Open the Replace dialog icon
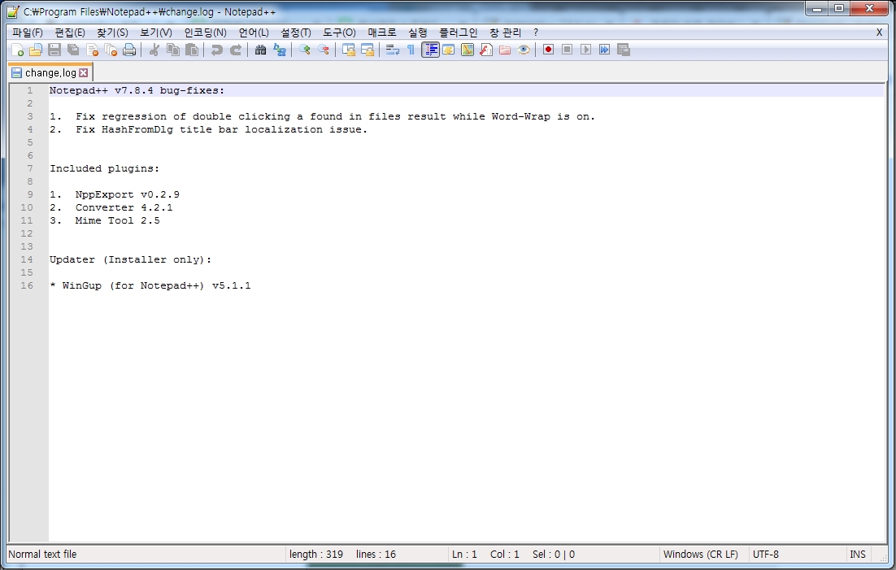 point(280,50)
